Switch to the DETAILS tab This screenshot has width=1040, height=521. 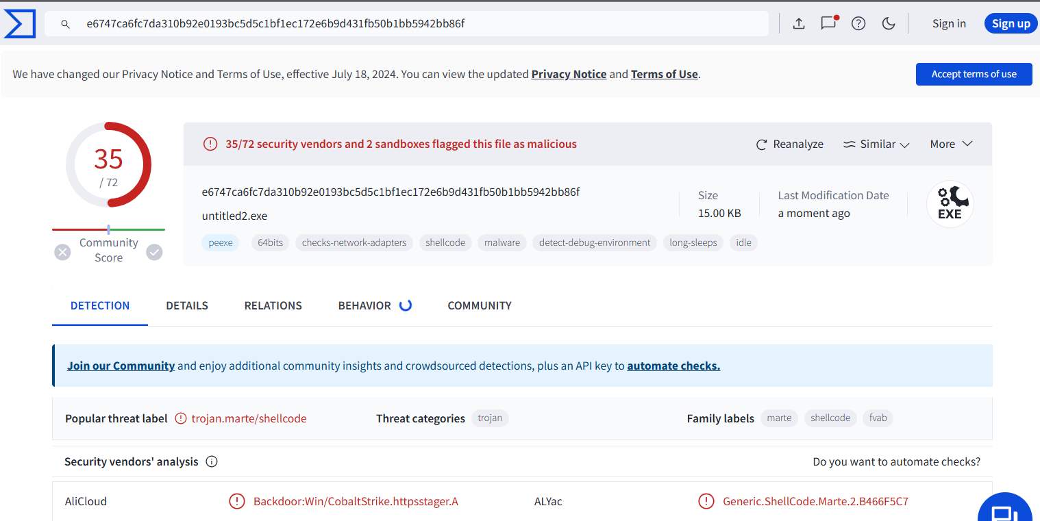pyautogui.click(x=187, y=306)
